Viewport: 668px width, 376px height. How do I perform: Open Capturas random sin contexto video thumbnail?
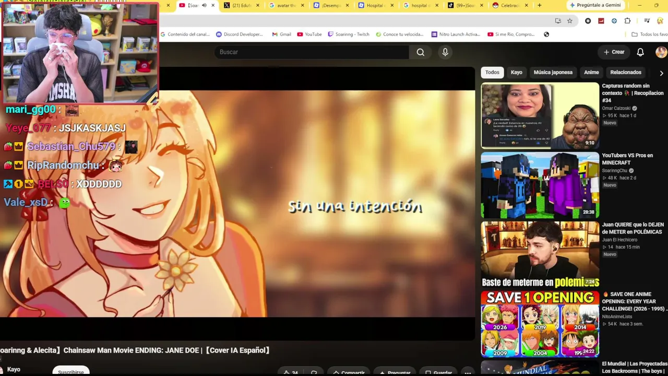[540, 115]
